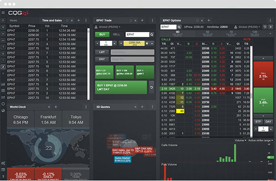
Task: Open EPH7 Options panel kebab menu
Action: click(x=270, y=20)
